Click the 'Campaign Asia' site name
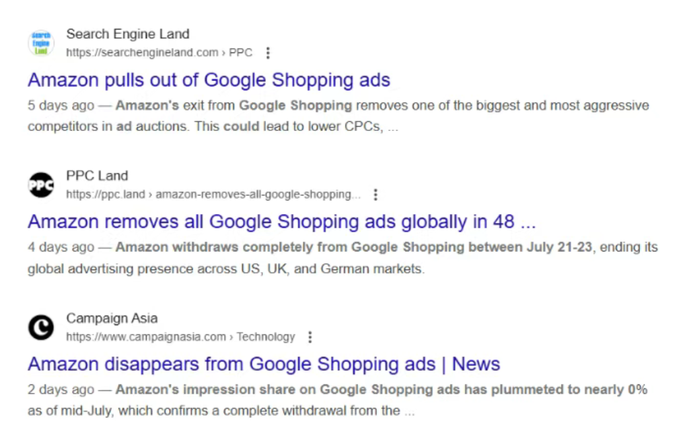The image size is (685, 440). 112,318
